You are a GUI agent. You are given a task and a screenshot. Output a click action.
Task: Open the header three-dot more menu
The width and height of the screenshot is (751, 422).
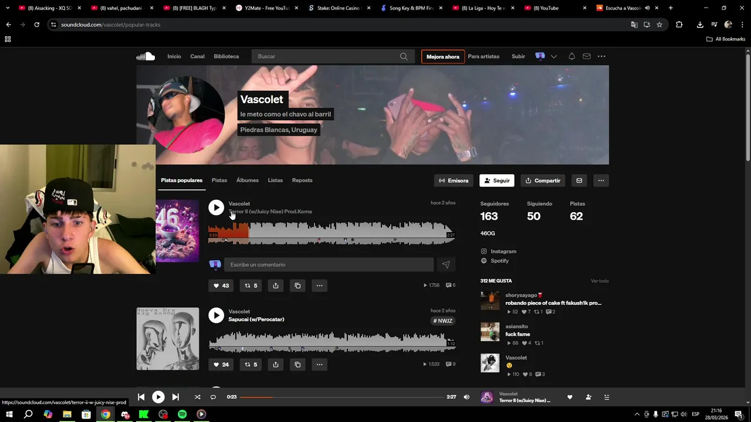point(601,56)
